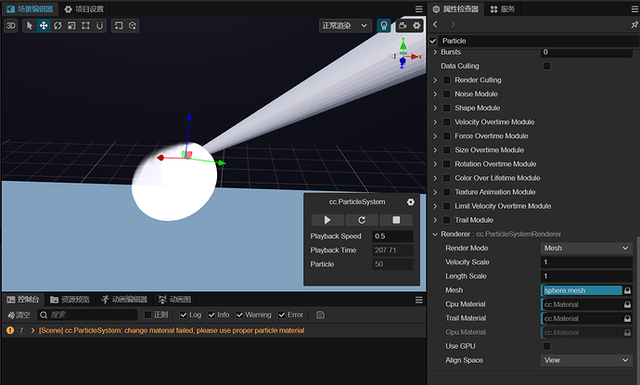Image resolution: width=640 pixels, height=385 pixels.
Task: Go forward in inspector history
Action: (x=453, y=24)
